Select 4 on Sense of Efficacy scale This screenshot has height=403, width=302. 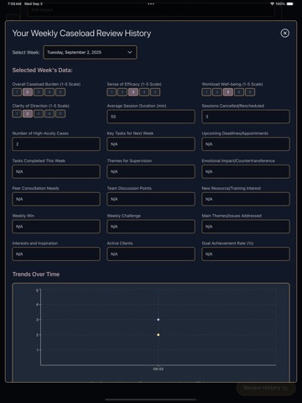coord(144,92)
